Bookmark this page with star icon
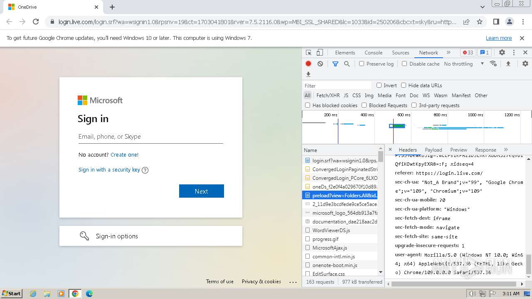The image size is (532, 299). click(480, 22)
